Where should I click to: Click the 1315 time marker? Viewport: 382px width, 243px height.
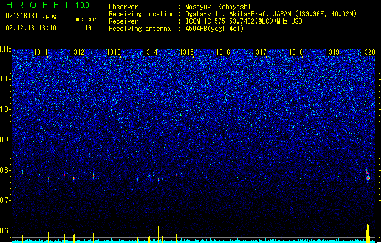point(186,52)
